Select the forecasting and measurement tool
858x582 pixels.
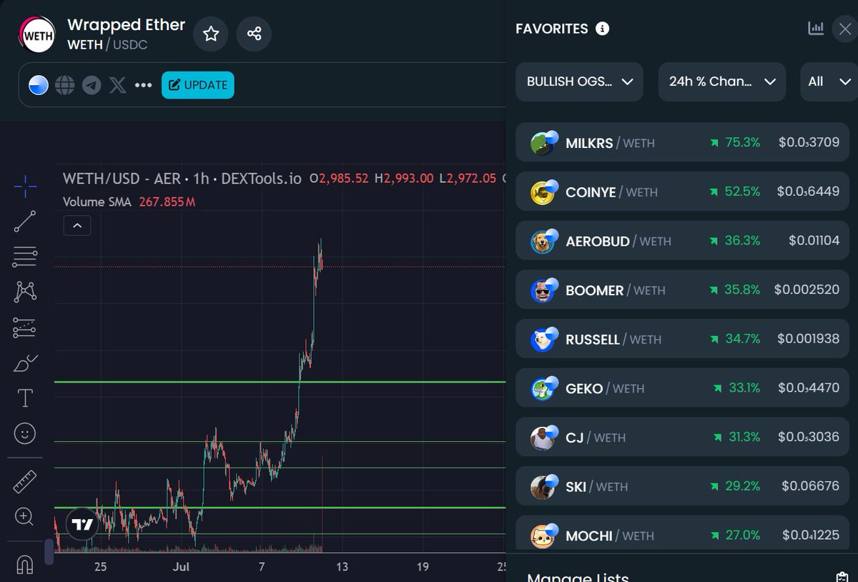pos(25,328)
